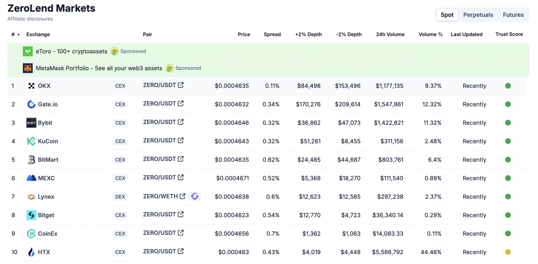Click the green trust dot on the Lynex row
The width and height of the screenshot is (538, 264).
click(x=508, y=196)
